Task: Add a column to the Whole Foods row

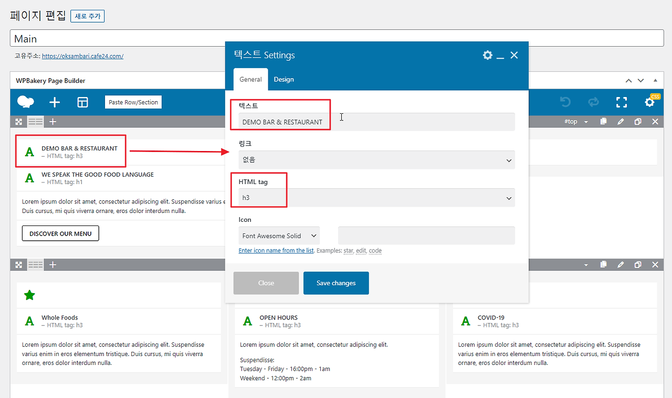Action: (x=52, y=265)
